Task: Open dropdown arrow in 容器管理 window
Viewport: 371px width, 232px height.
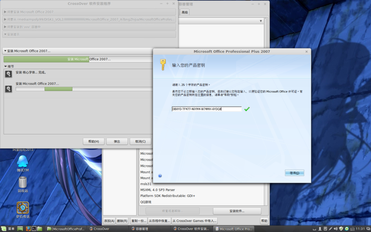Action: click(261, 21)
